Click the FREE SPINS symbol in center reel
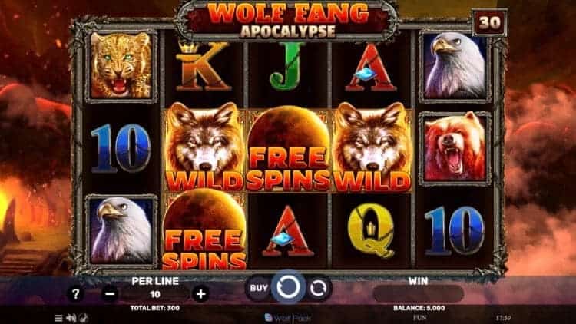The width and height of the screenshot is (576, 324). tap(288, 149)
